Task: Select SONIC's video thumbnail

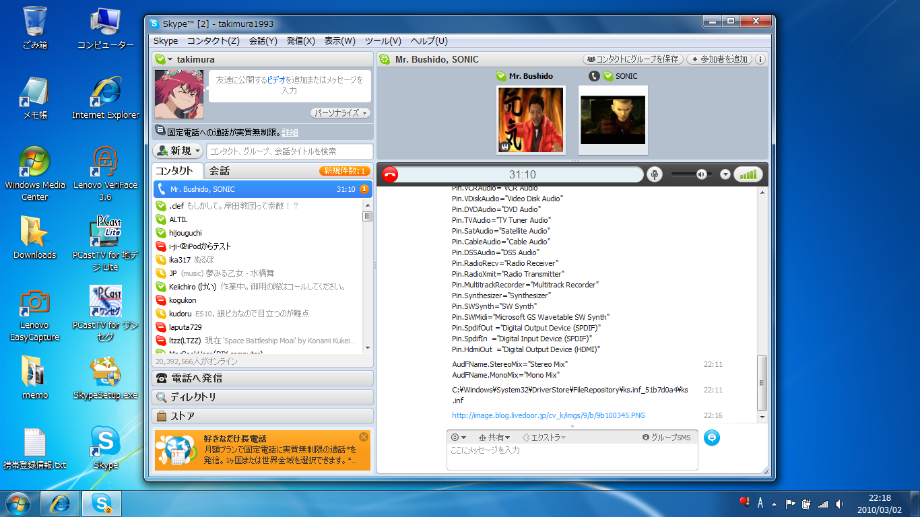Action: click(613, 120)
